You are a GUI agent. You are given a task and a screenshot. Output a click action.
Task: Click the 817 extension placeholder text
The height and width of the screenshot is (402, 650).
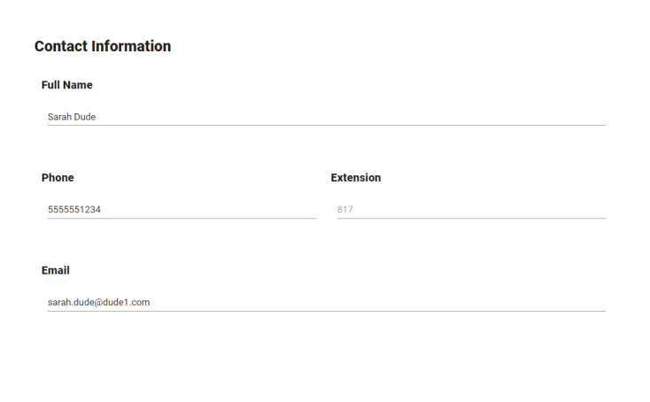344,210
